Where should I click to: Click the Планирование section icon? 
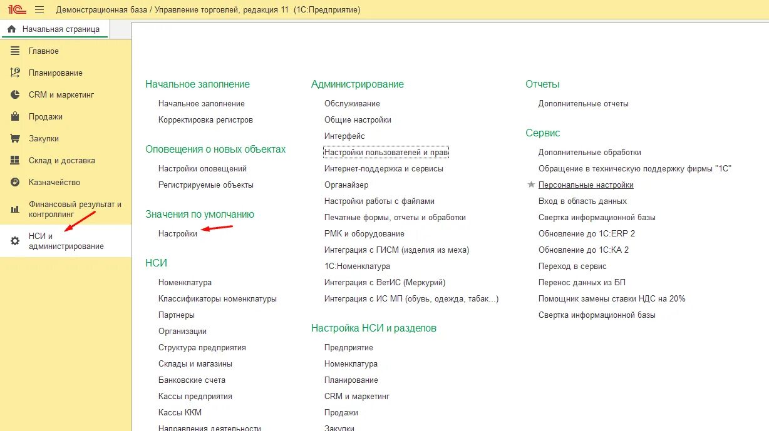pyautogui.click(x=15, y=73)
